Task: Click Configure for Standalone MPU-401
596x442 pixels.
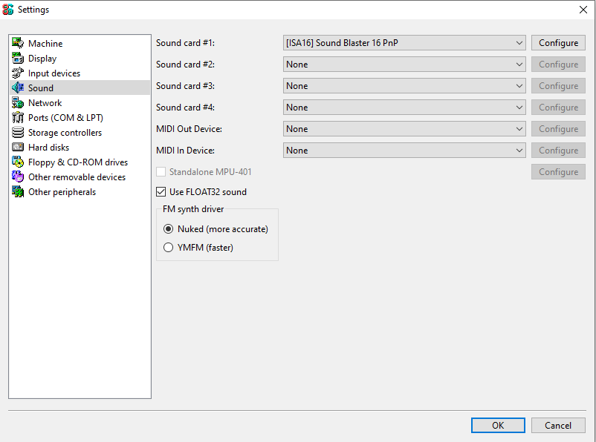Action: pyautogui.click(x=558, y=172)
